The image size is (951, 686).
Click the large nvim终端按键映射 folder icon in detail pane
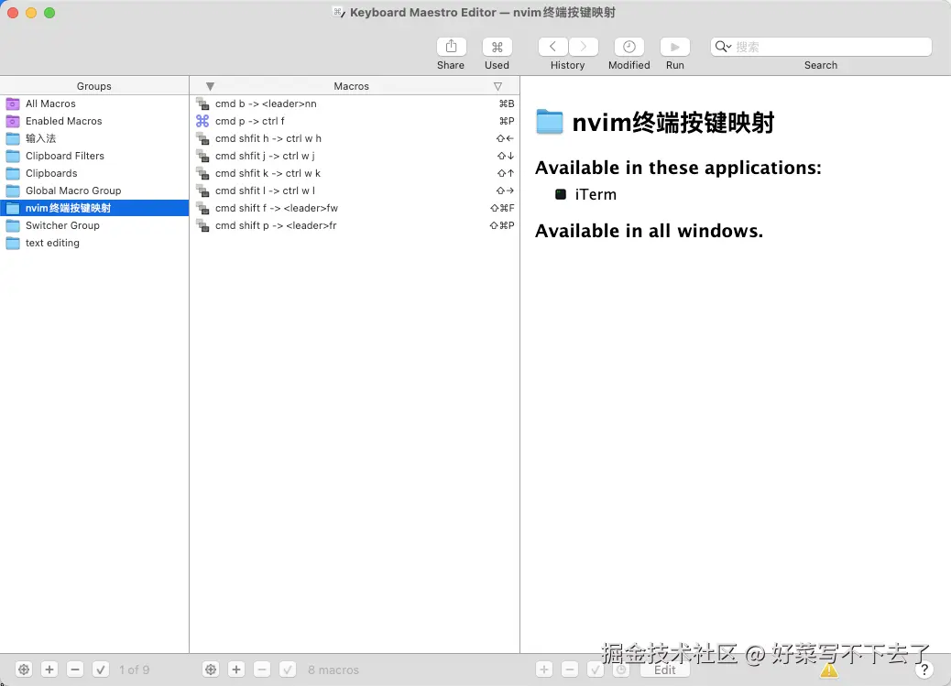pyautogui.click(x=550, y=122)
